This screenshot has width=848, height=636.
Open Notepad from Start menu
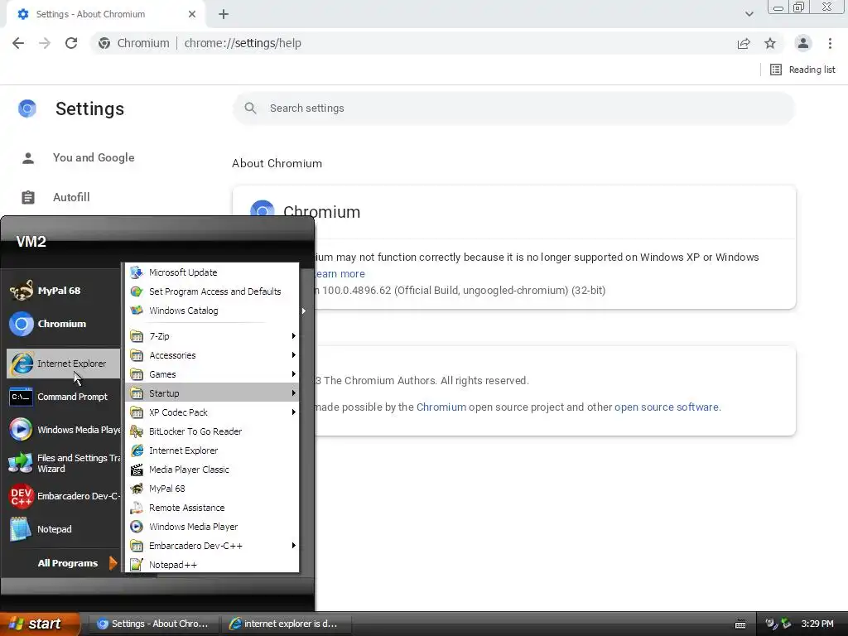tap(63, 529)
